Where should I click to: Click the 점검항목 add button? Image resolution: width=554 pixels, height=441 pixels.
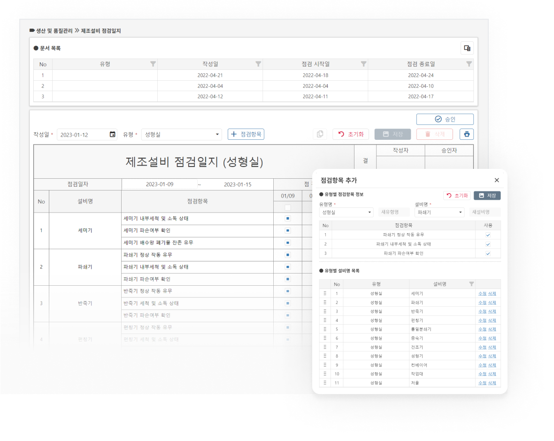(x=246, y=134)
